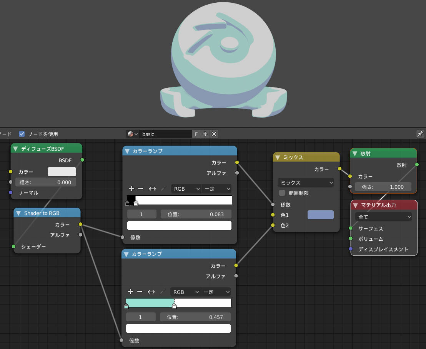Click the 強さ input socket on the 放射 node
The height and width of the screenshot is (349, 426).
pos(350,187)
